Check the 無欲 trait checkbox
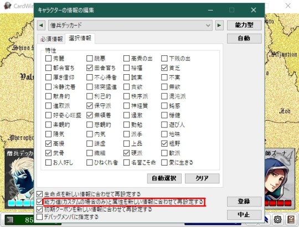 (164, 87)
